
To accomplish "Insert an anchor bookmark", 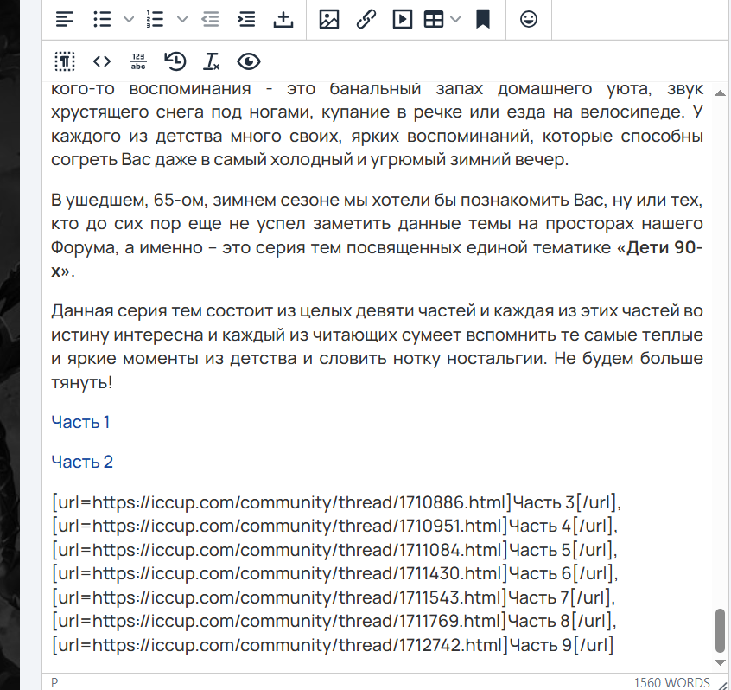I will (x=483, y=20).
